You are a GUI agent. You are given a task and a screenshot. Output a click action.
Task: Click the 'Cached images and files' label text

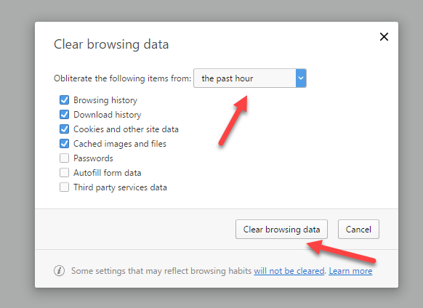coord(120,144)
